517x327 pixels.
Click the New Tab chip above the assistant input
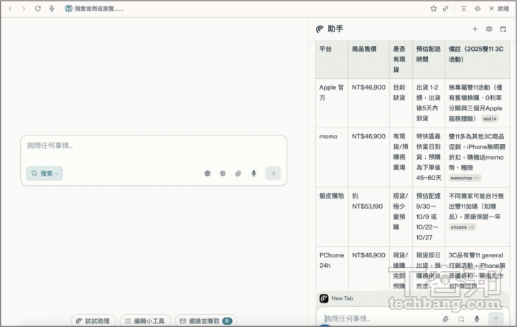(x=337, y=298)
